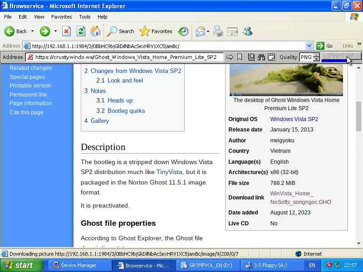Open the Special pages sidebar link

coord(27,77)
